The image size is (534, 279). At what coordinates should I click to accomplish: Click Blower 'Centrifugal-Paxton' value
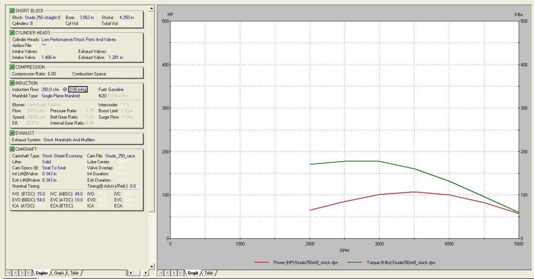[43, 105]
